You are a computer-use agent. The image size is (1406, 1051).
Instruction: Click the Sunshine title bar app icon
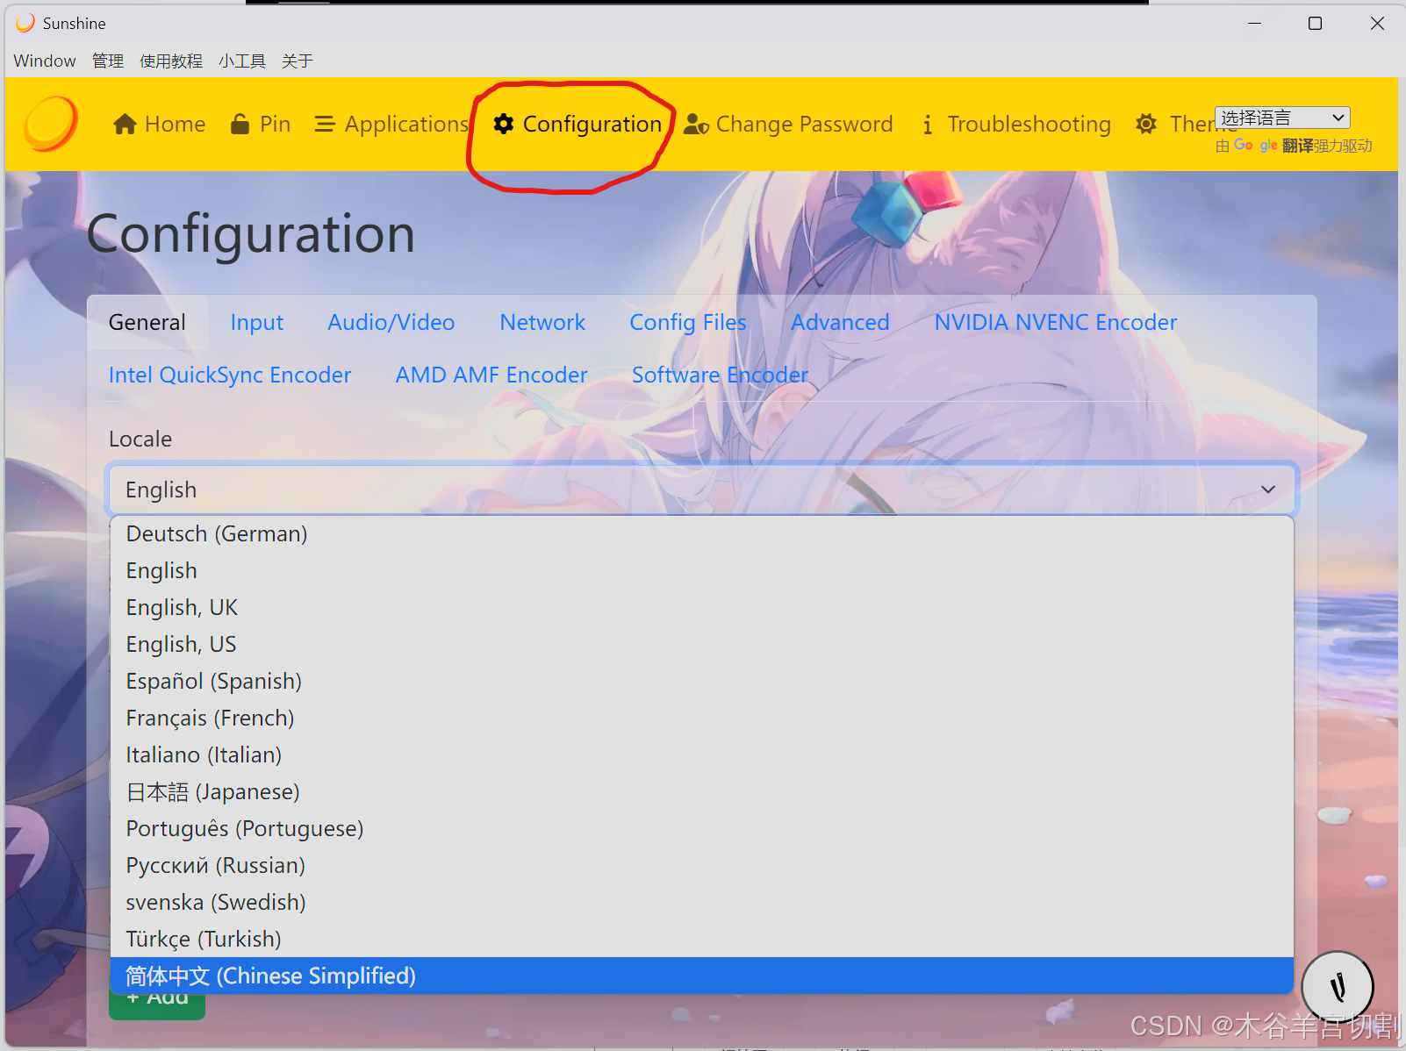tap(25, 23)
